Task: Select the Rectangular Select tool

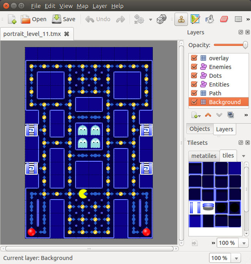Action: [x=238, y=19]
